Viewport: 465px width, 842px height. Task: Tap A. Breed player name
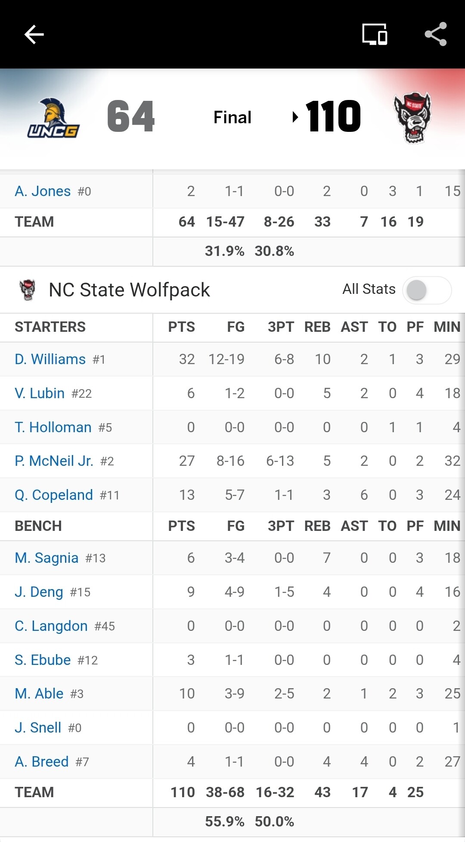(x=42, y=762)
